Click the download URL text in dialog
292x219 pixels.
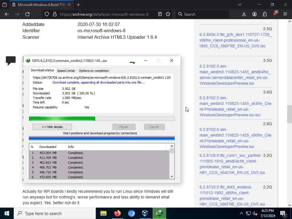102,78
